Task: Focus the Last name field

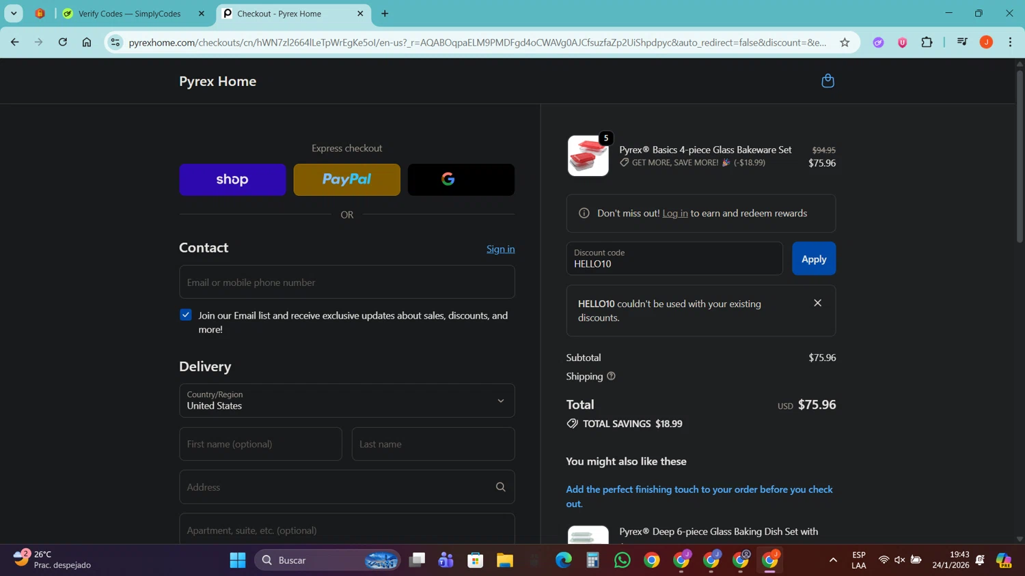Action: (433, 444)
